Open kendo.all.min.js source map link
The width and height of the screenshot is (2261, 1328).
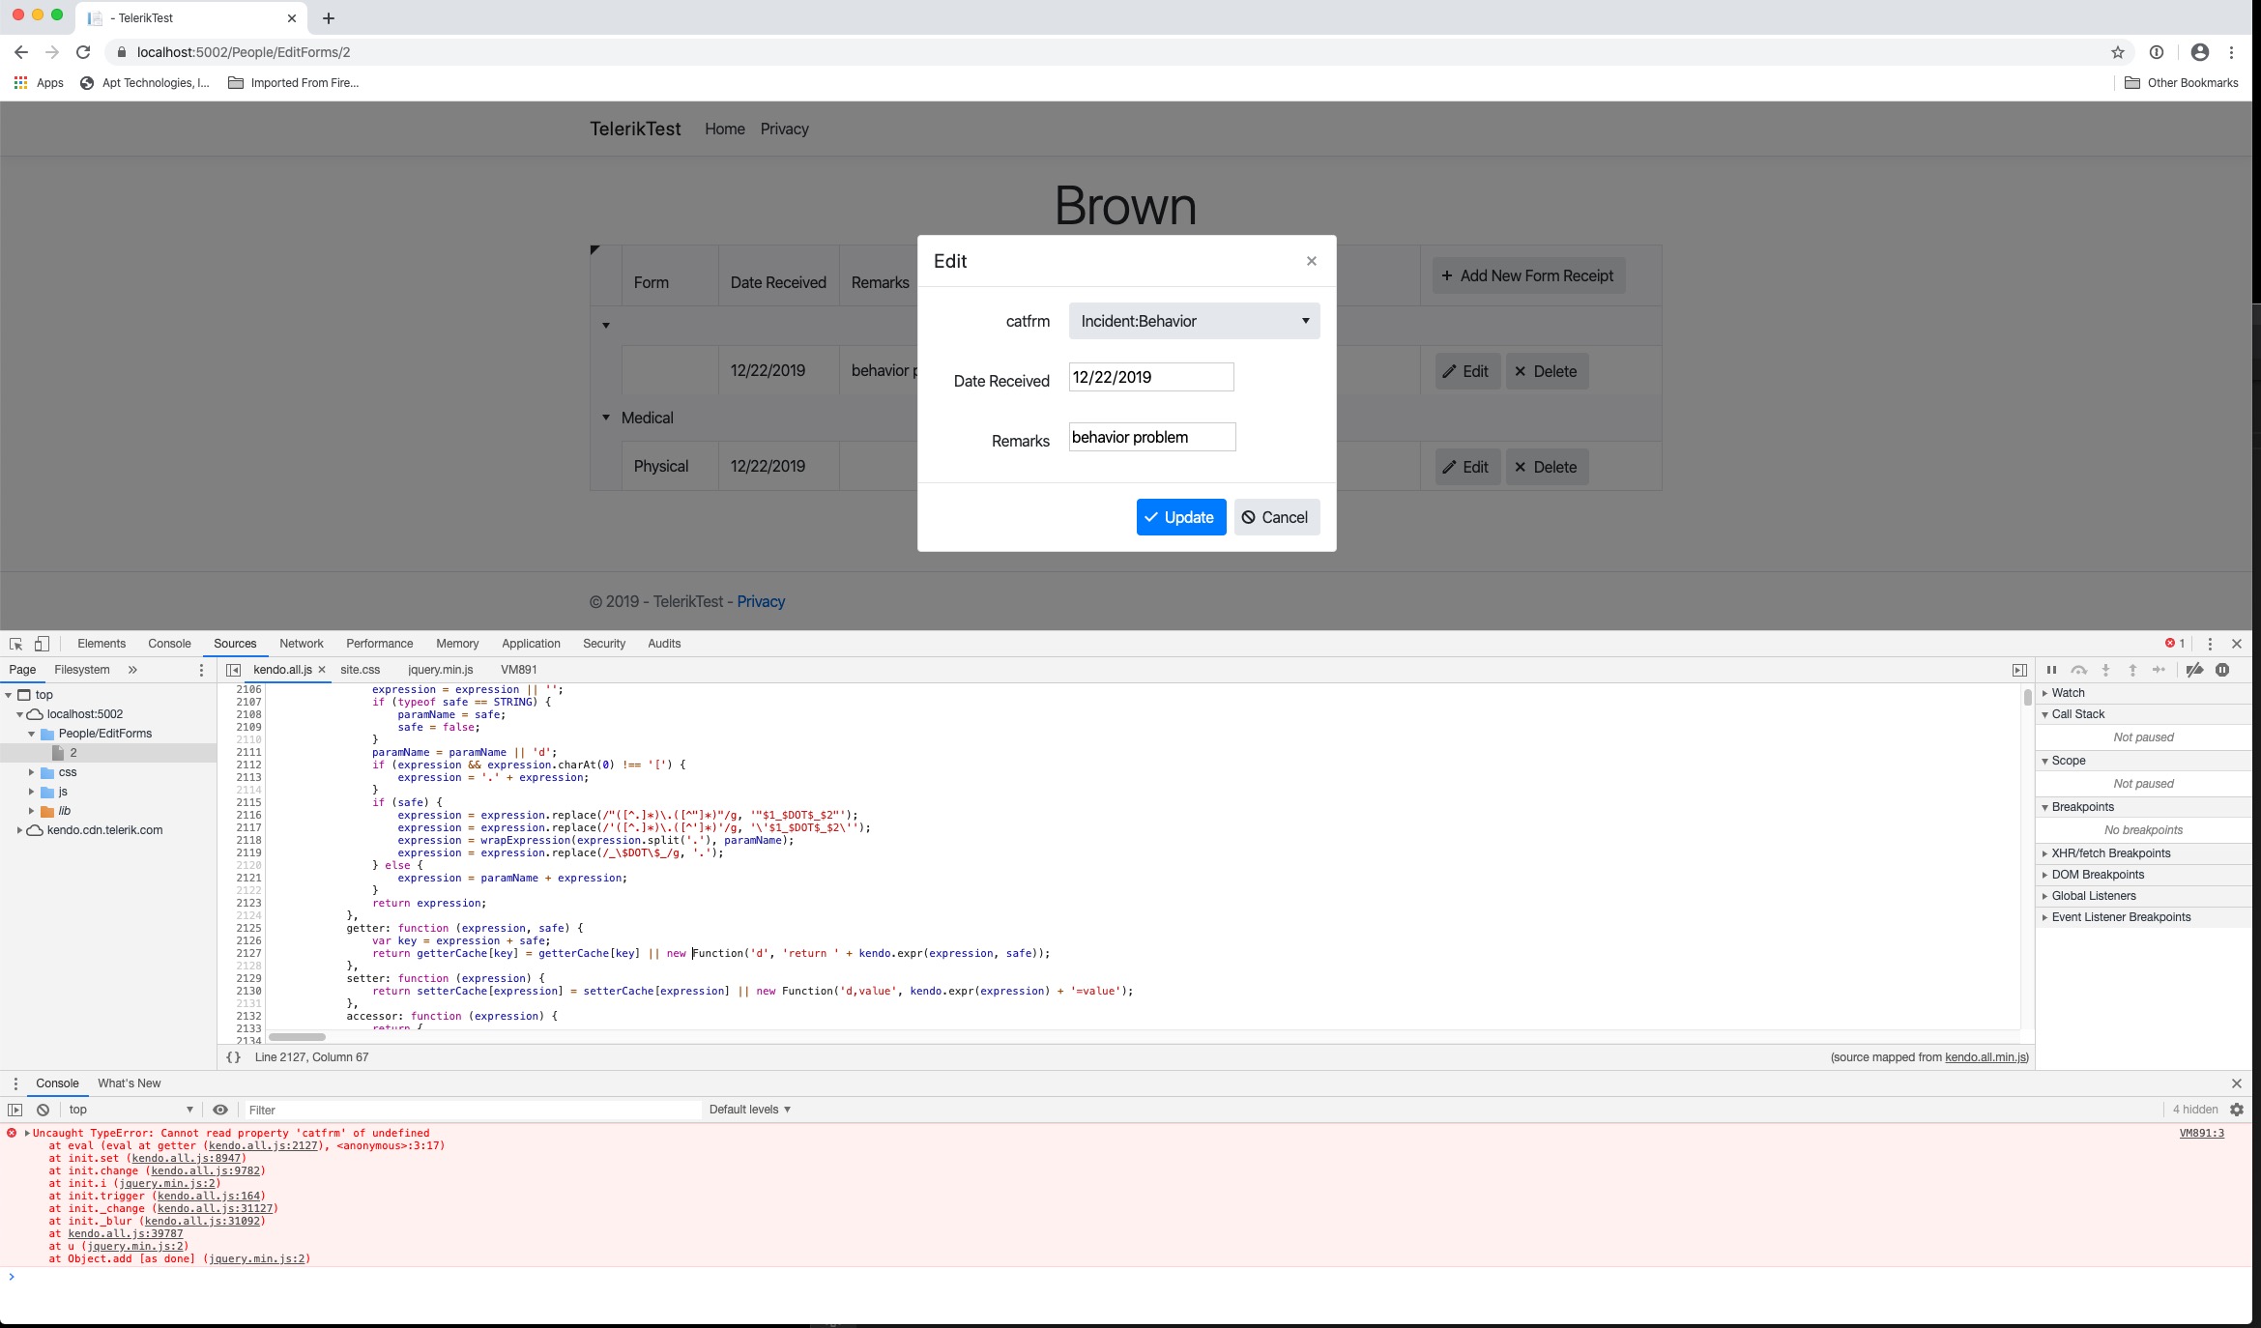click(1985, 1057)
